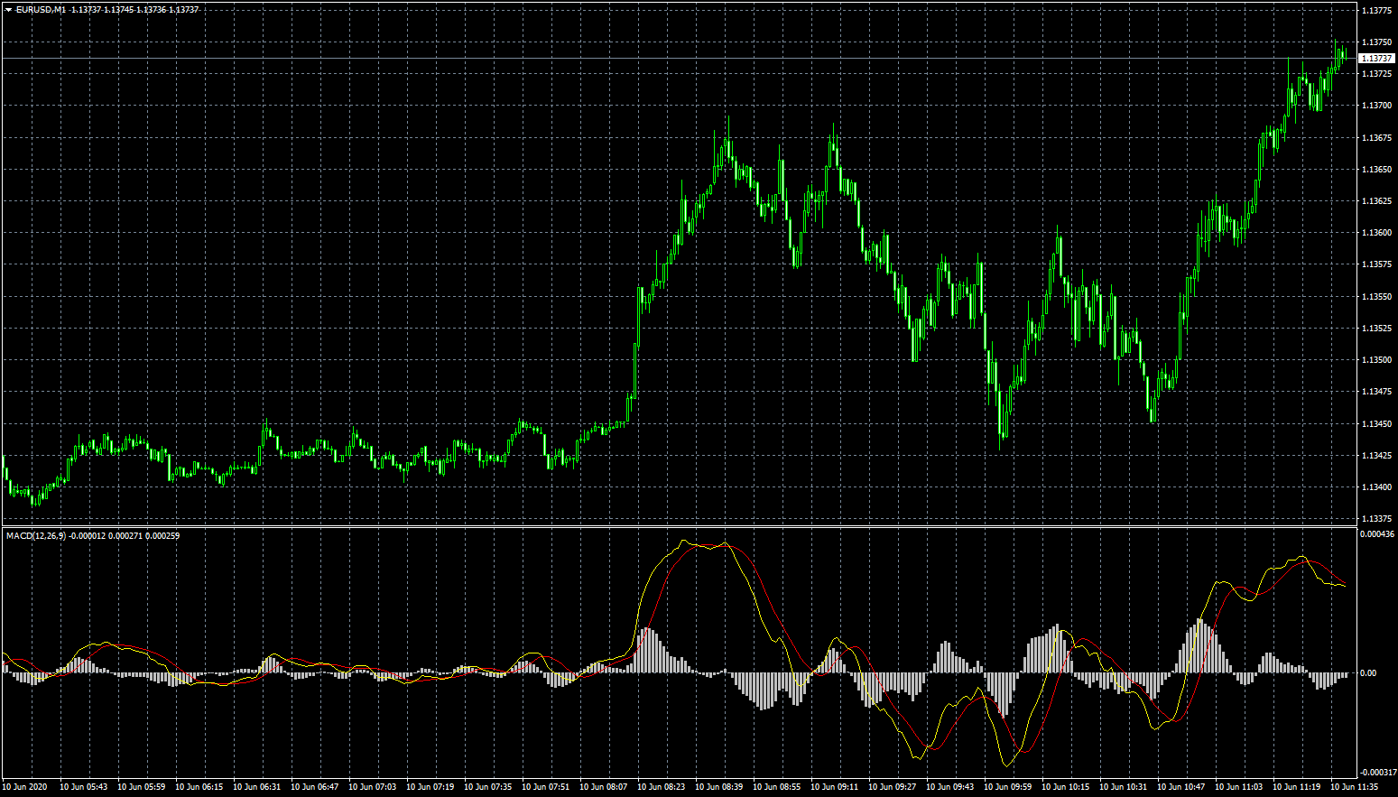This screenshot has height=797, width=1398.
Task: Click the 1.13675 price axis label
Action: point(1376,138)
